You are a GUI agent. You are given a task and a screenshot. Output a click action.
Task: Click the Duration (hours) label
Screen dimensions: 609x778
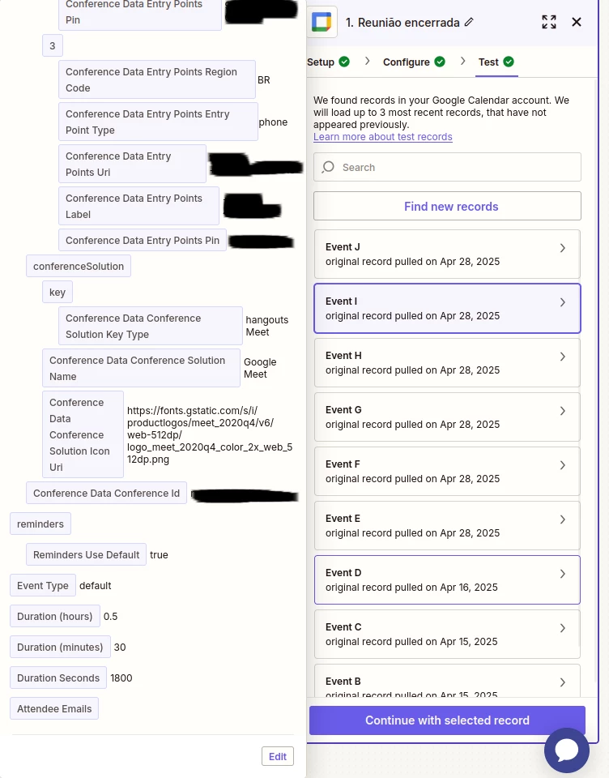(54, 616)
